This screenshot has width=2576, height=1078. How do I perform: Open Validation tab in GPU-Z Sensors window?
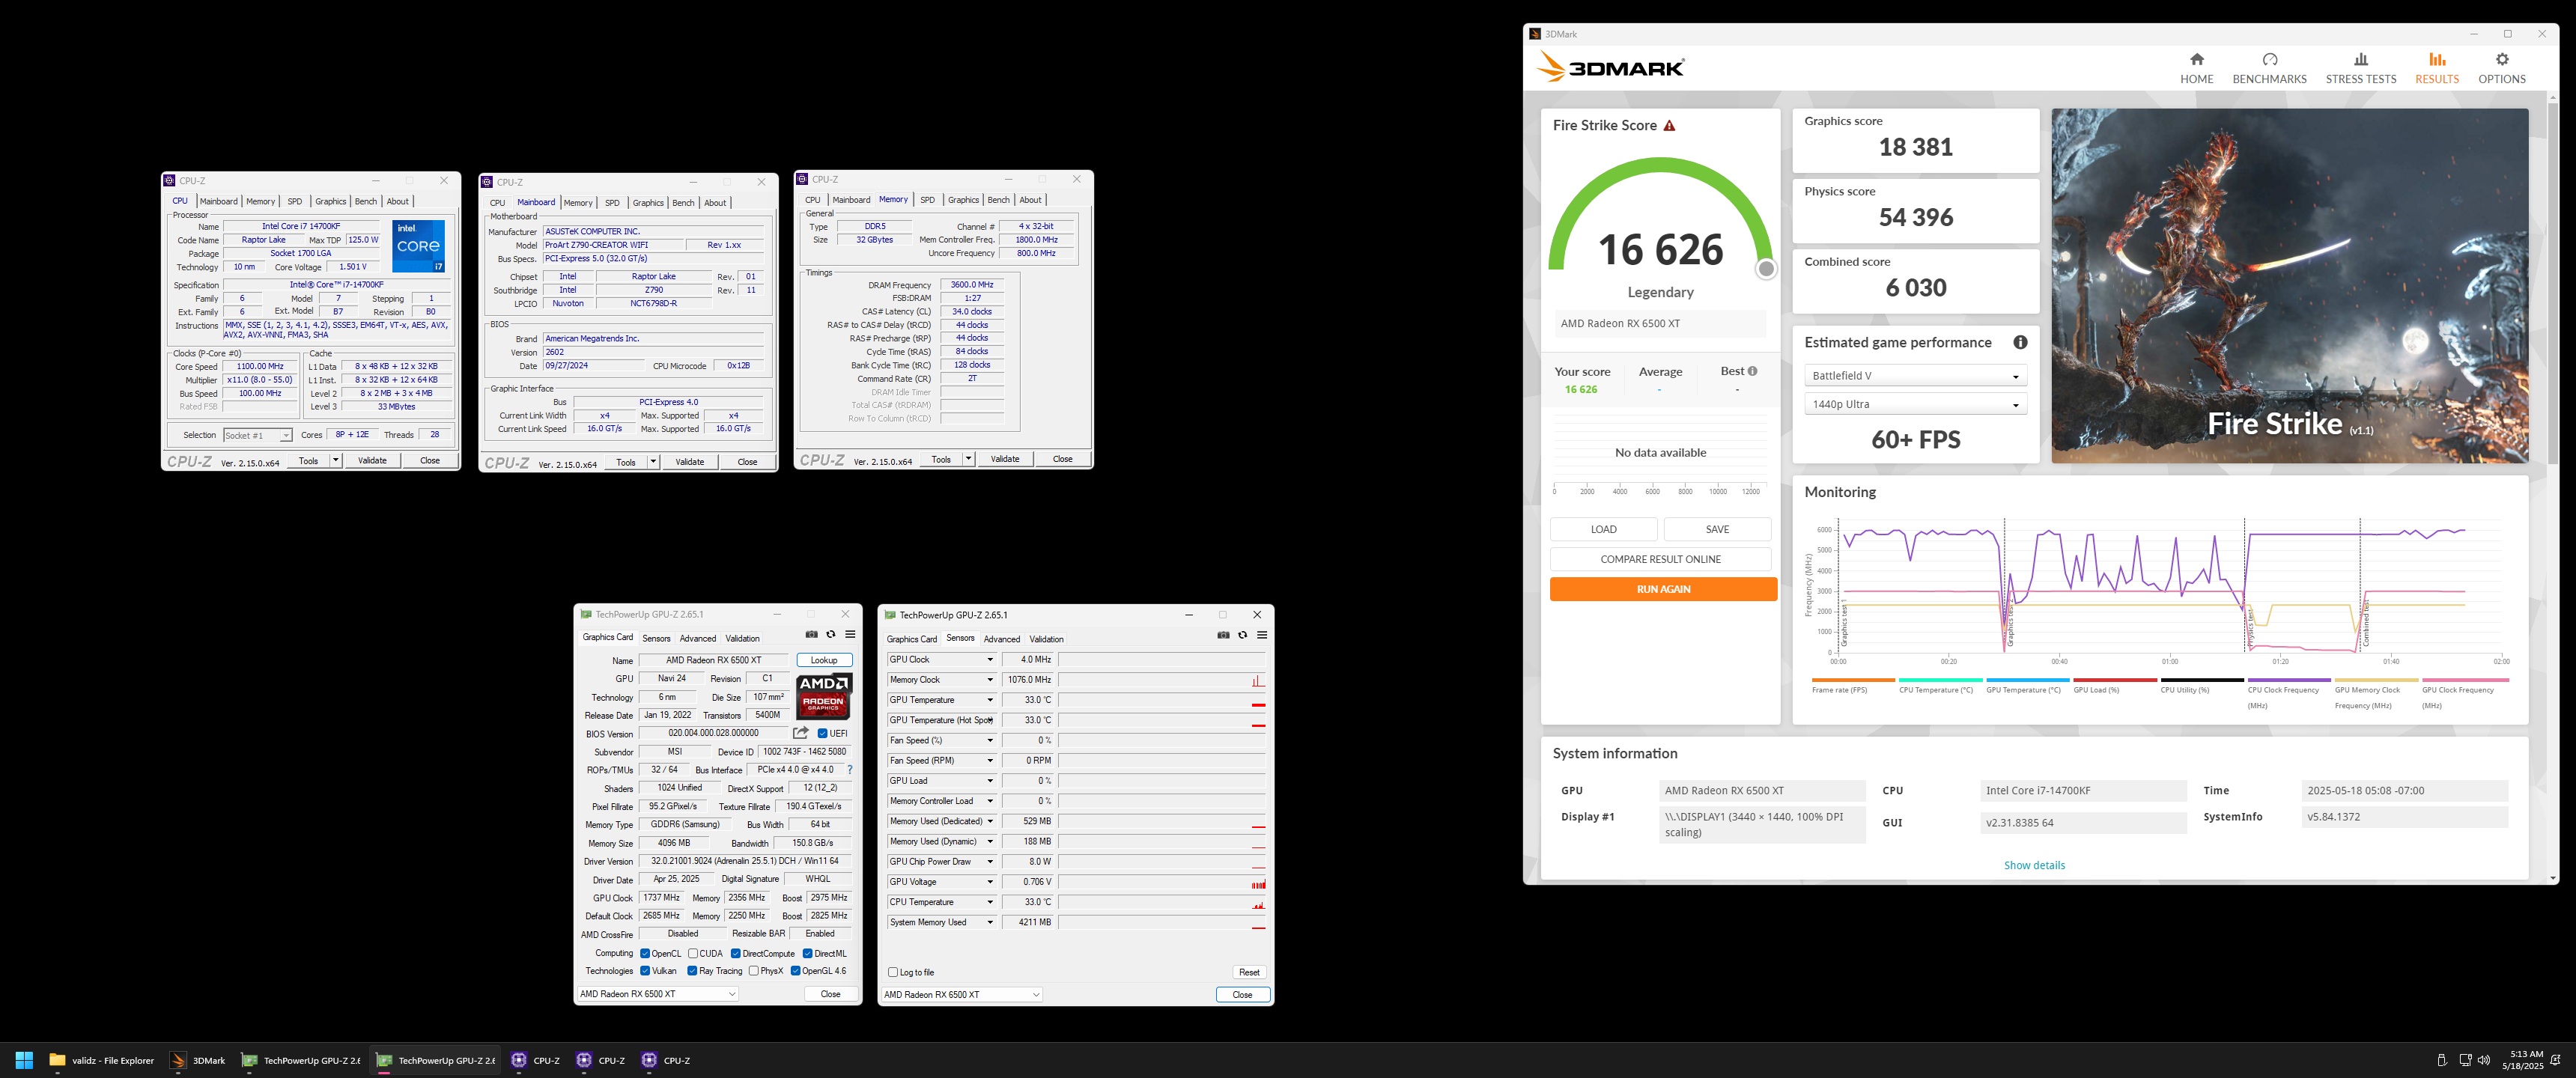click(x=1046, y=639)
